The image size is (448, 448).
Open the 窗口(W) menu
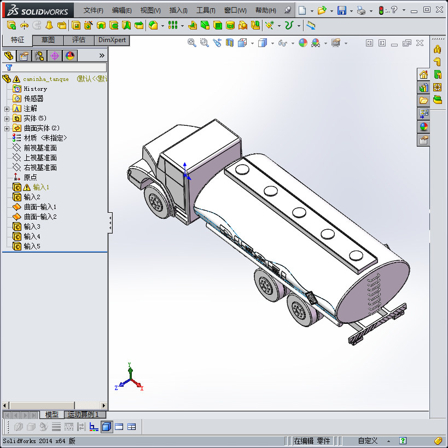coord(235,10)
